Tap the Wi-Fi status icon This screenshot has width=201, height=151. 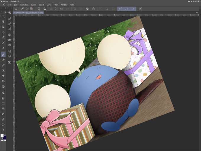(x=192, y=1)
